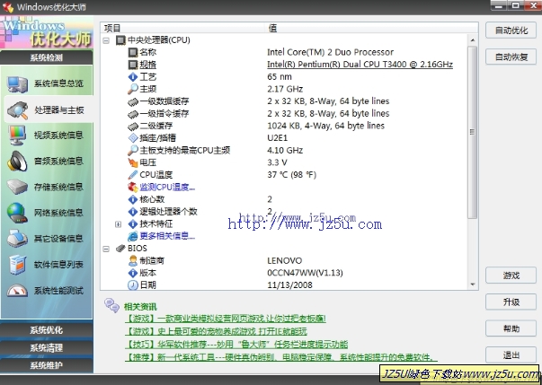Viewport: 542px width, 385px height.
Task: Select 处理器与主板 magnifier icon
Action: (x=17, y=110)
